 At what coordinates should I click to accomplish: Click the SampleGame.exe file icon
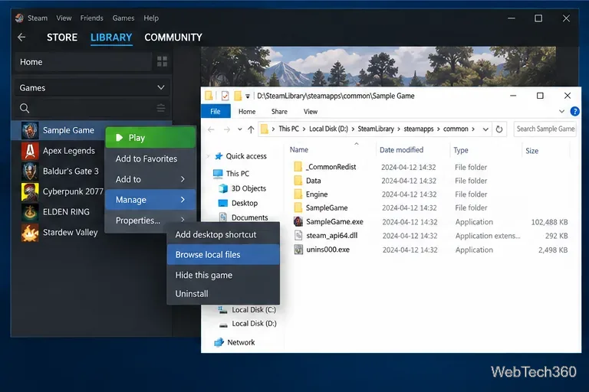tap(298, 221)
